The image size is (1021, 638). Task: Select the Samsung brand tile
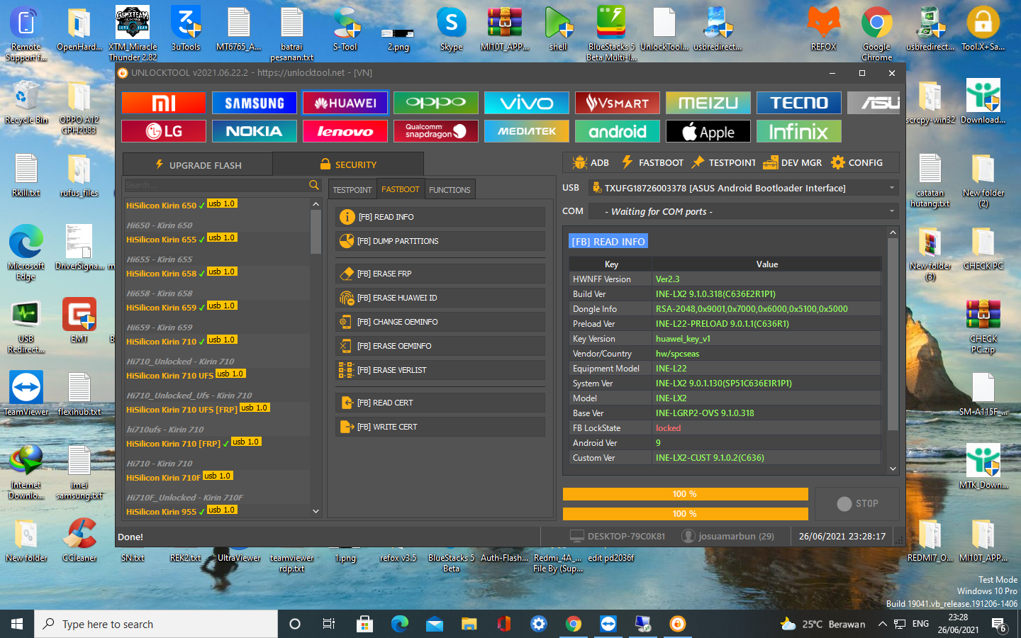click(255, 103)
